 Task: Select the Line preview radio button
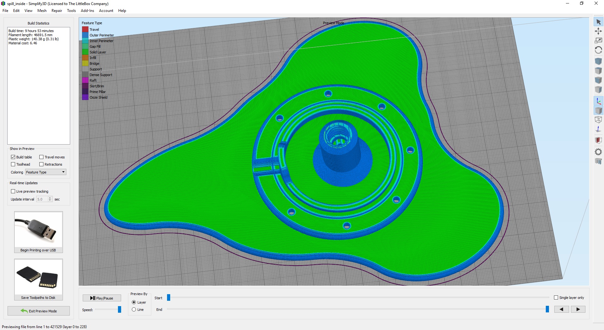[134, 310]
